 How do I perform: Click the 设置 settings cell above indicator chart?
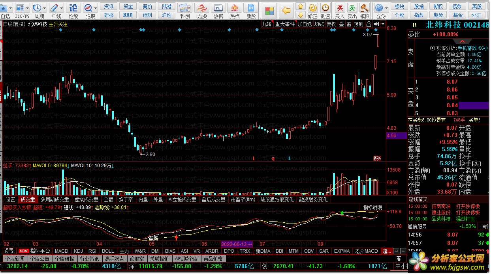pyautogui.click(x=11, y=199)
